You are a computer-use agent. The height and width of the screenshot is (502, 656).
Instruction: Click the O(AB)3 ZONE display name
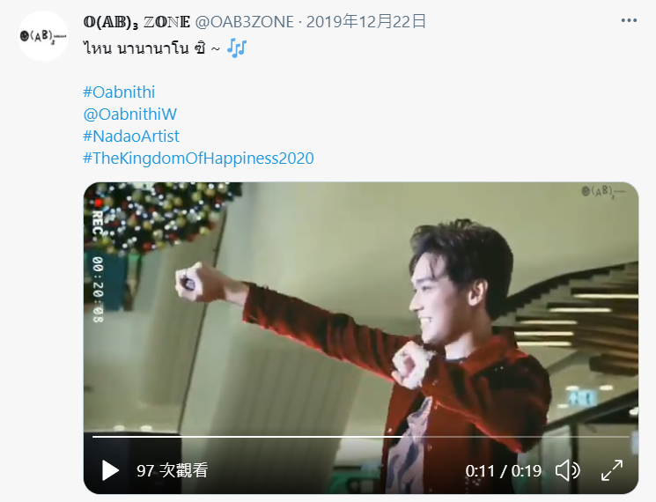coord(136,22)
